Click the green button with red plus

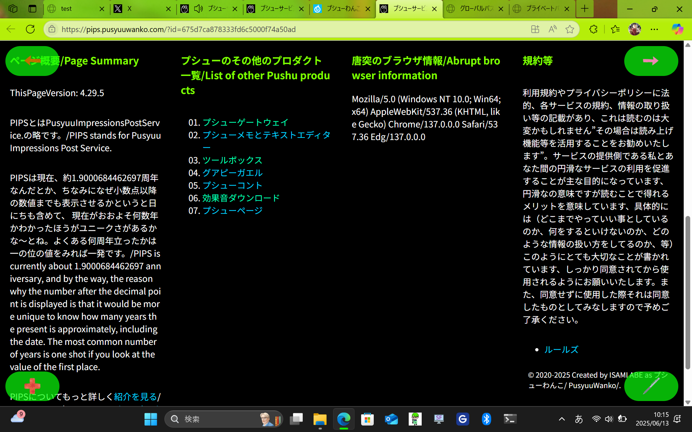[x=32, y=386]
